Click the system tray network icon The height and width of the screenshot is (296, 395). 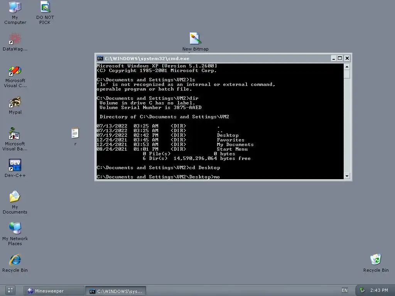coord(362,290)
